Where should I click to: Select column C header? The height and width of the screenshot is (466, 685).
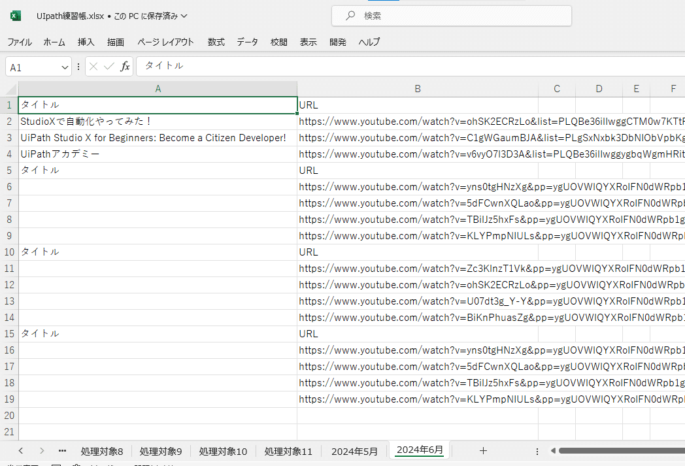pos(557,89)
